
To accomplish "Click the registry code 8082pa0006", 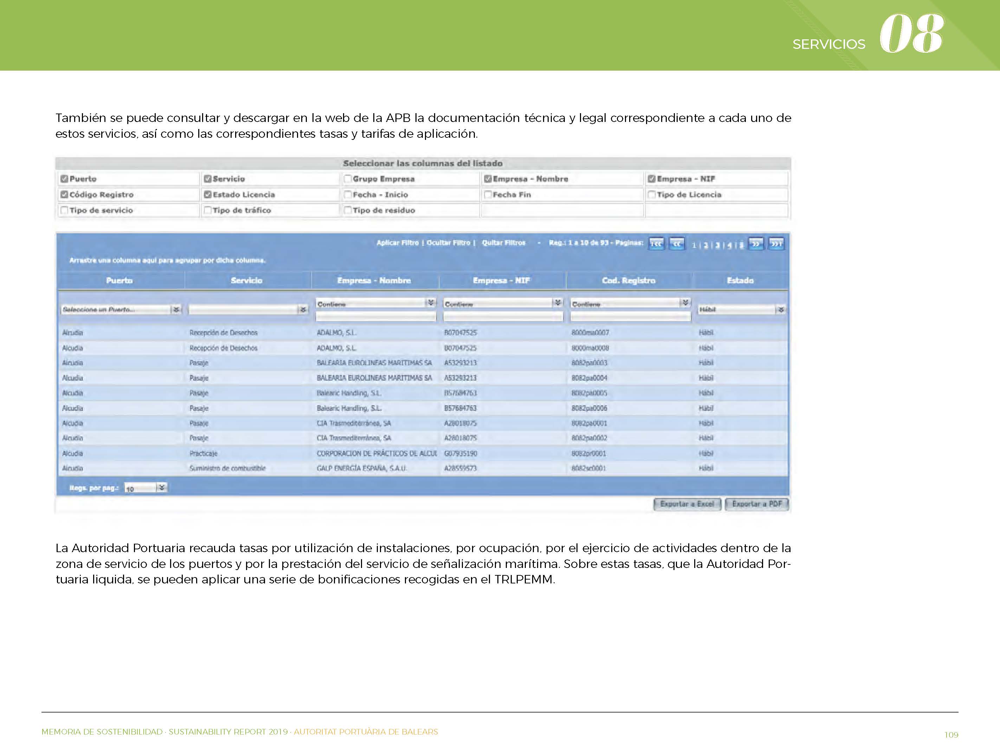I will (589, 408).
